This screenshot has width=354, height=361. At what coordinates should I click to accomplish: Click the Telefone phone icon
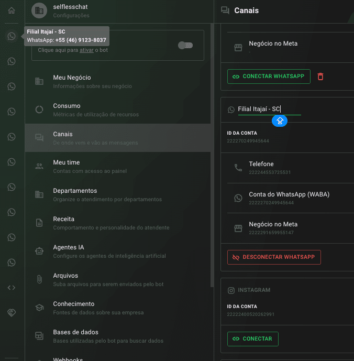coord(238,168)
